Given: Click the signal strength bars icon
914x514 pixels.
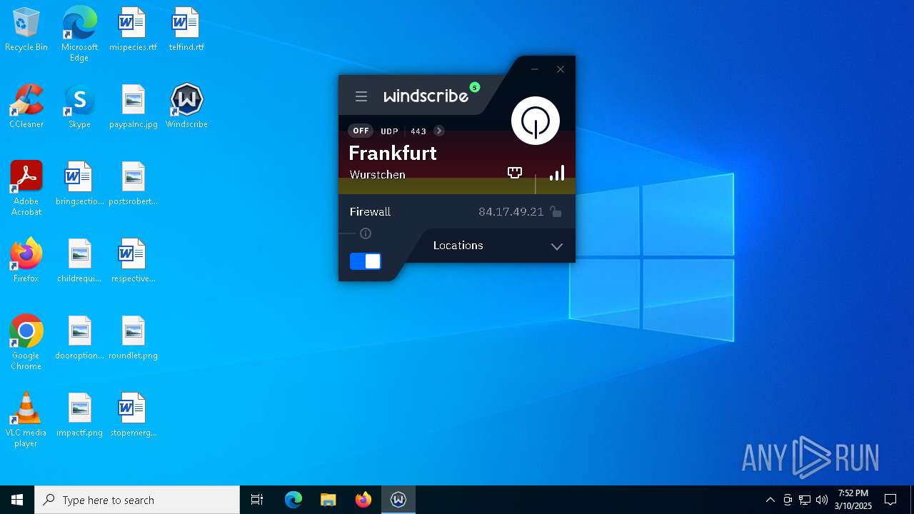Looking at the screenshot, I should click(x=557, y=173).
